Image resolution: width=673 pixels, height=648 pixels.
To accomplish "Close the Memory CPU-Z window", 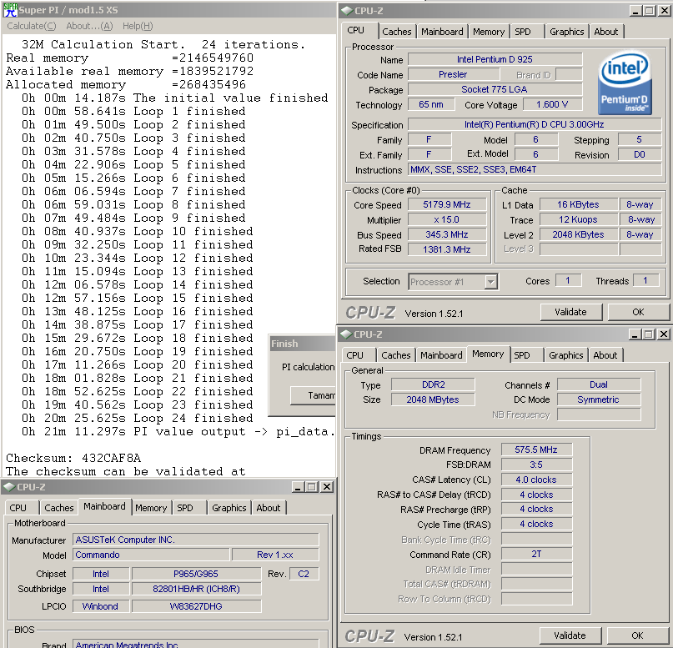I will (x=664, y=334).
